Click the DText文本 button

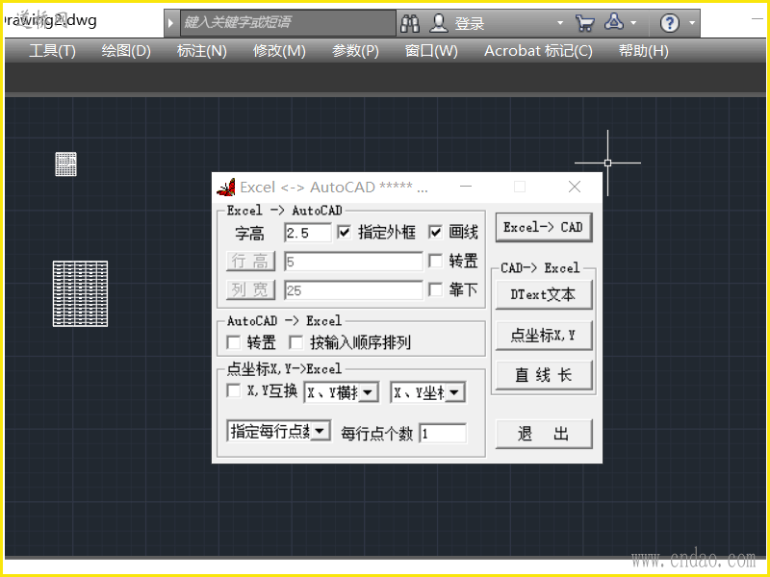pos(544,294)
